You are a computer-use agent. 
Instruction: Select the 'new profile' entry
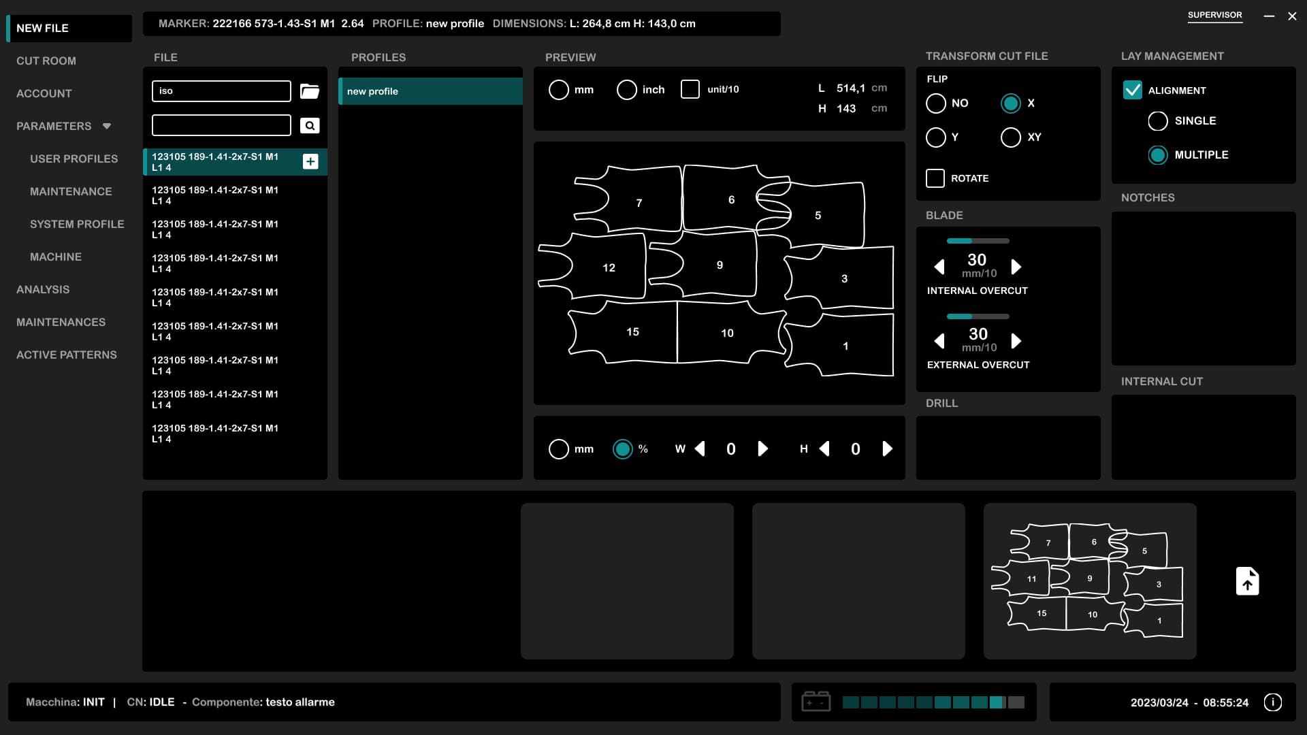pyautogui.click(x=430, y=91)
